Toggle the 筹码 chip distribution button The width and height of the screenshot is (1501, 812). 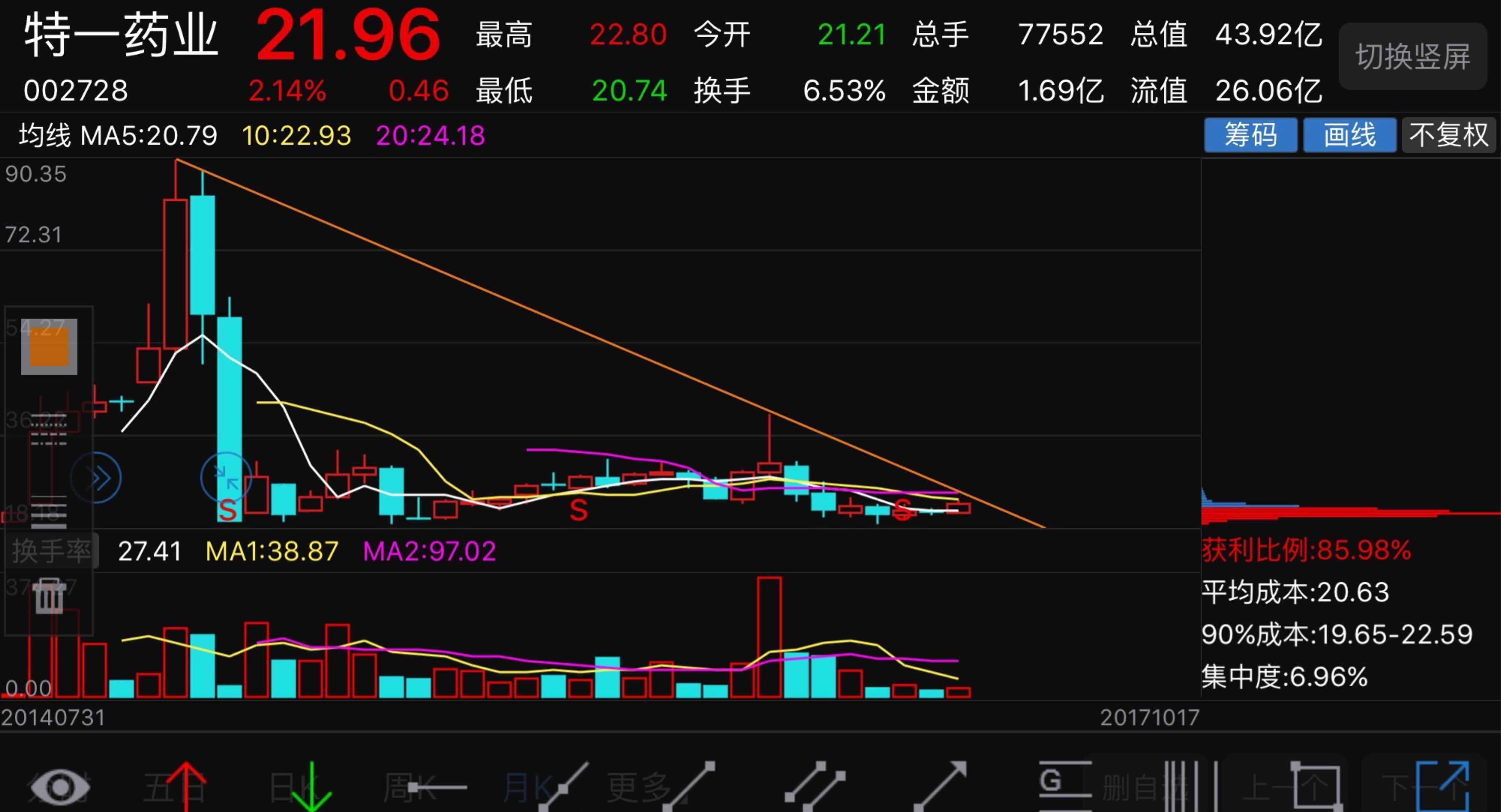pos(1251,135)
